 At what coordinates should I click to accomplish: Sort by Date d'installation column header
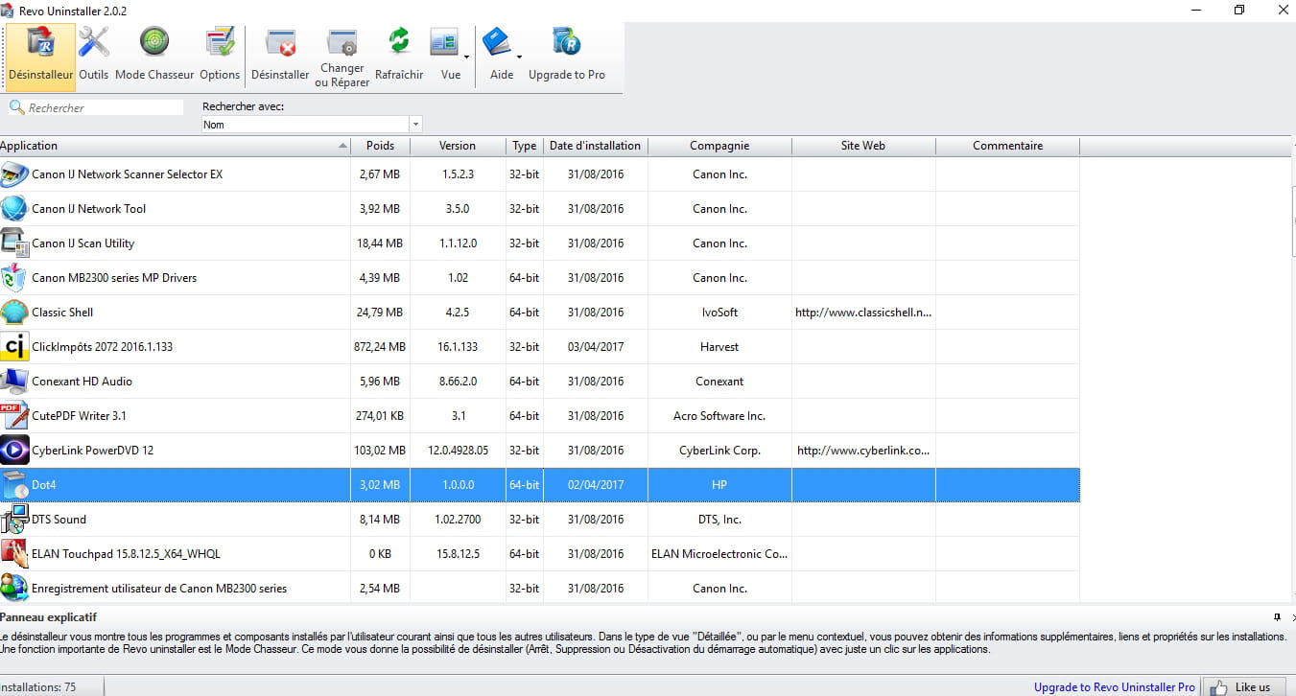[x=595, y=146]
